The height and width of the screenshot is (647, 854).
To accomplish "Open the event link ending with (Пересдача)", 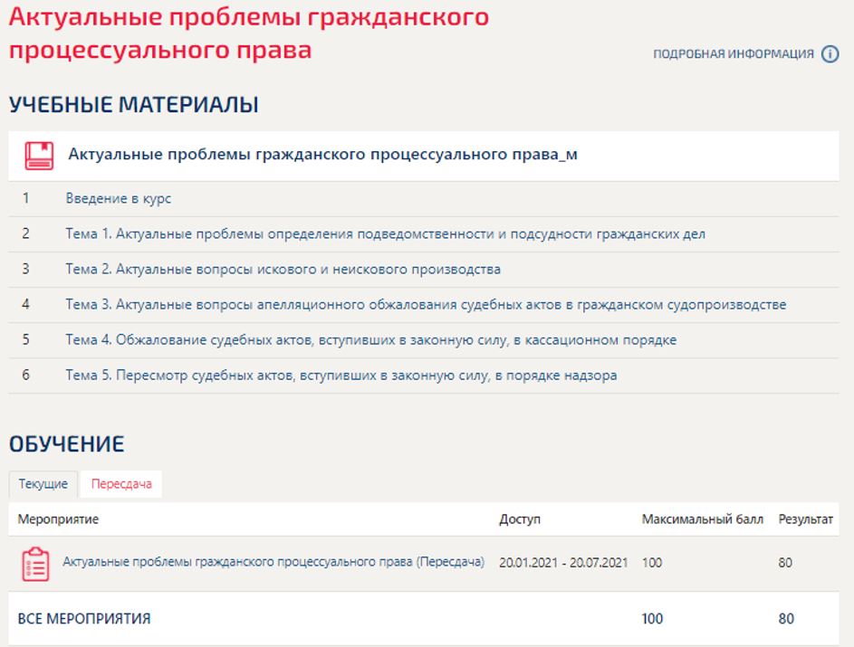I will click(x=273, y=562).
